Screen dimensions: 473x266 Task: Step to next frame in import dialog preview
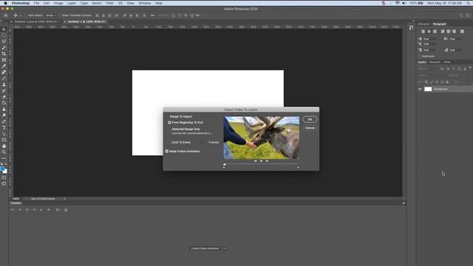[267, 161]
